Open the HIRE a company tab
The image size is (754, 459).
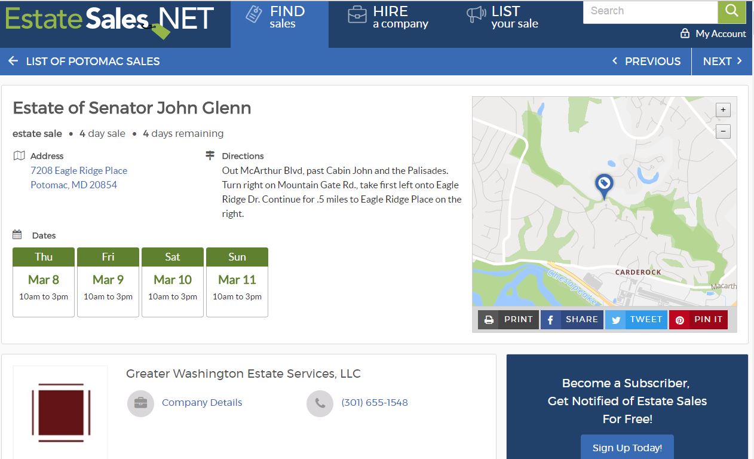click(x=389, y=17)
